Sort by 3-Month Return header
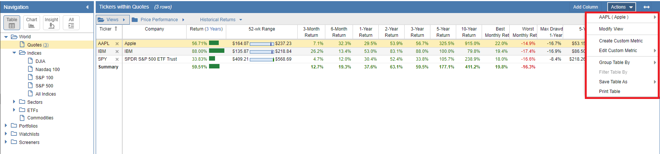This screenshot has width=660, height=154. pyautogui.click(x=311, y=32)
